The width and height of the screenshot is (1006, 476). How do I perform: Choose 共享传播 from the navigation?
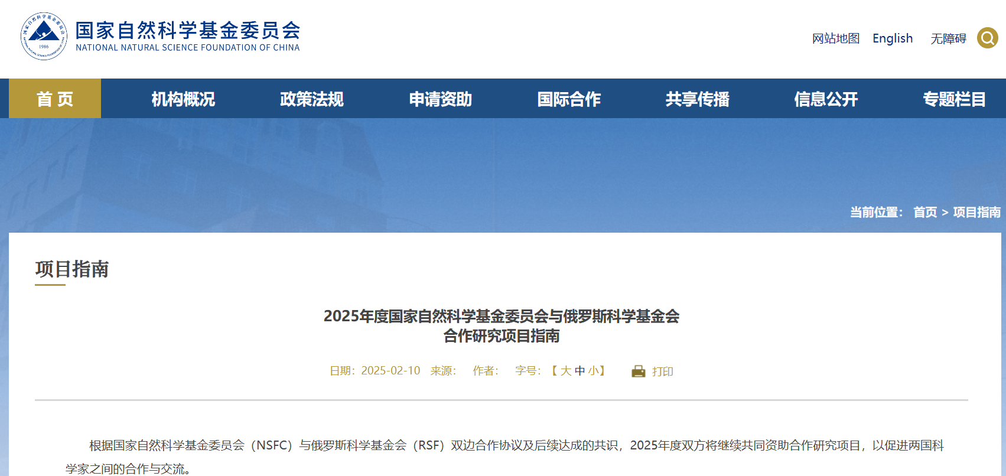[697, 99]
